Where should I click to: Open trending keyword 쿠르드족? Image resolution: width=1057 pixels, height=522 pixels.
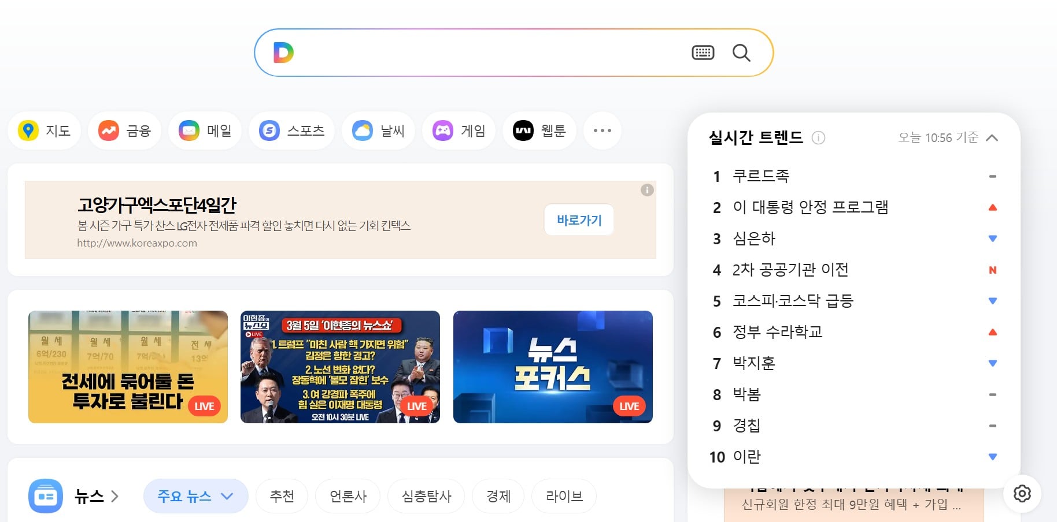click(760, 176)
